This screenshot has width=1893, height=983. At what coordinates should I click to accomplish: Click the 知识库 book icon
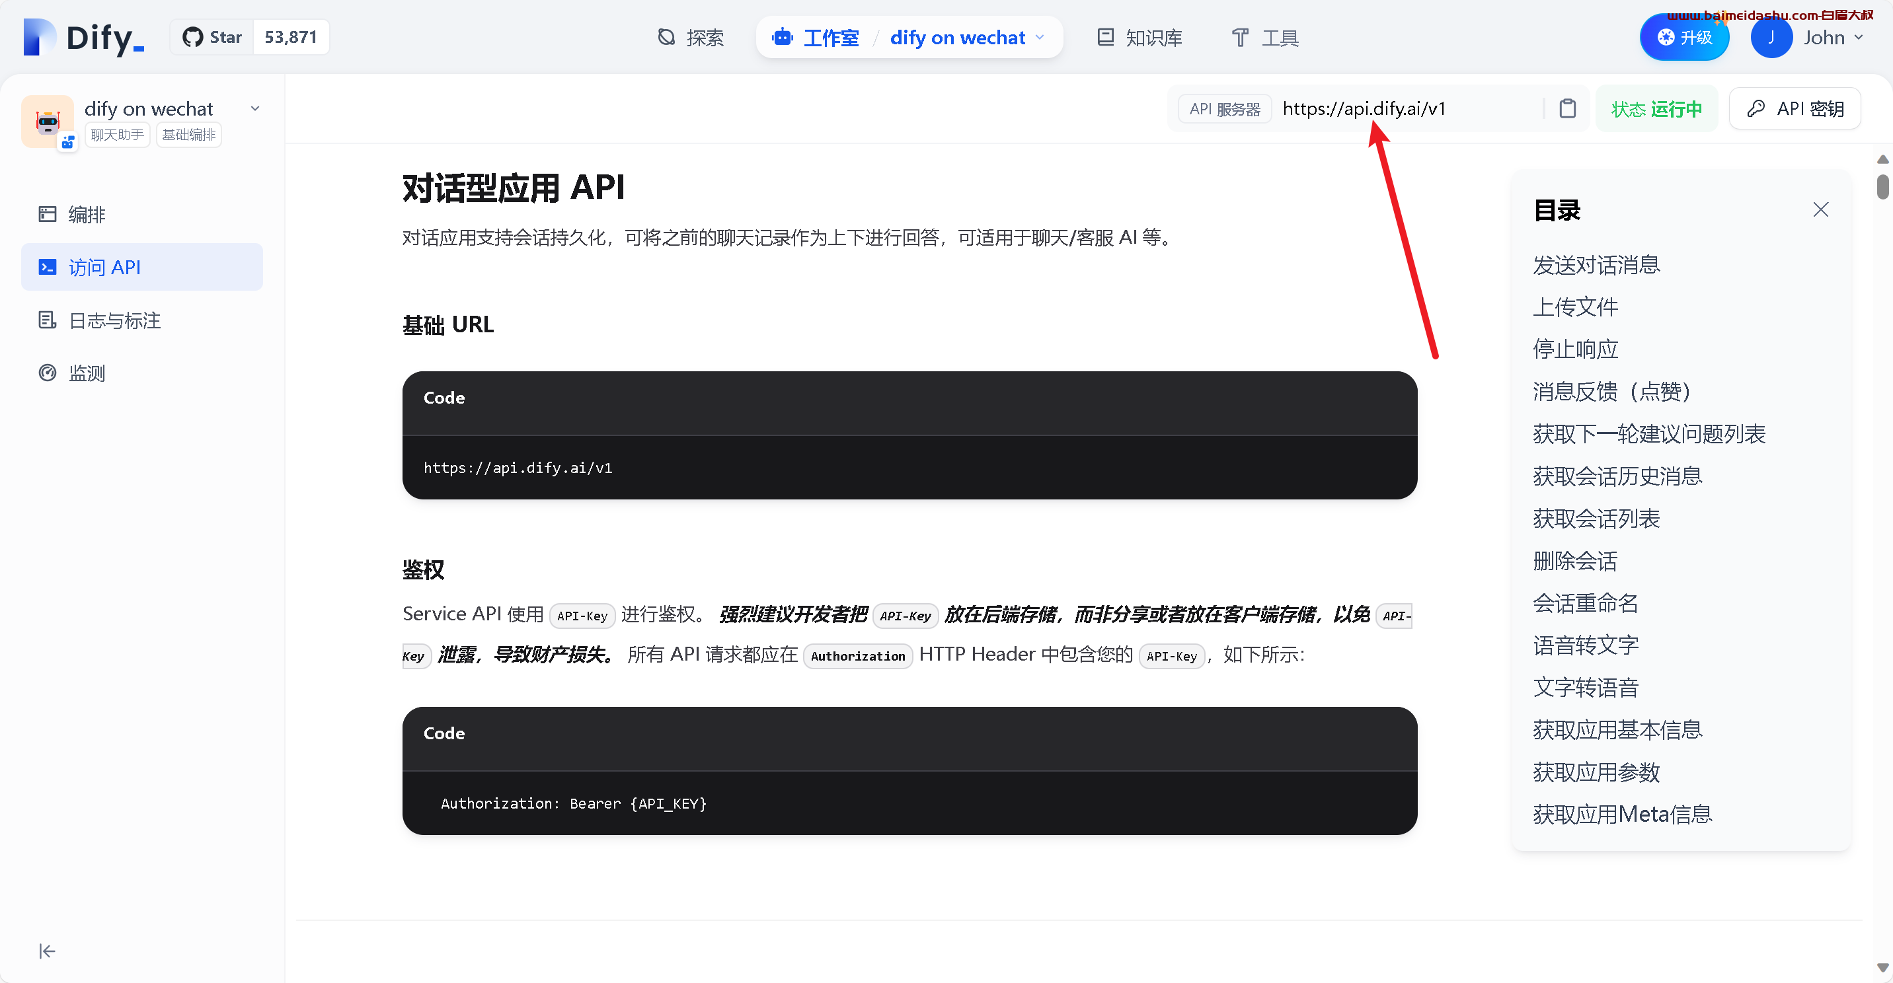(x=1105, y=37)
